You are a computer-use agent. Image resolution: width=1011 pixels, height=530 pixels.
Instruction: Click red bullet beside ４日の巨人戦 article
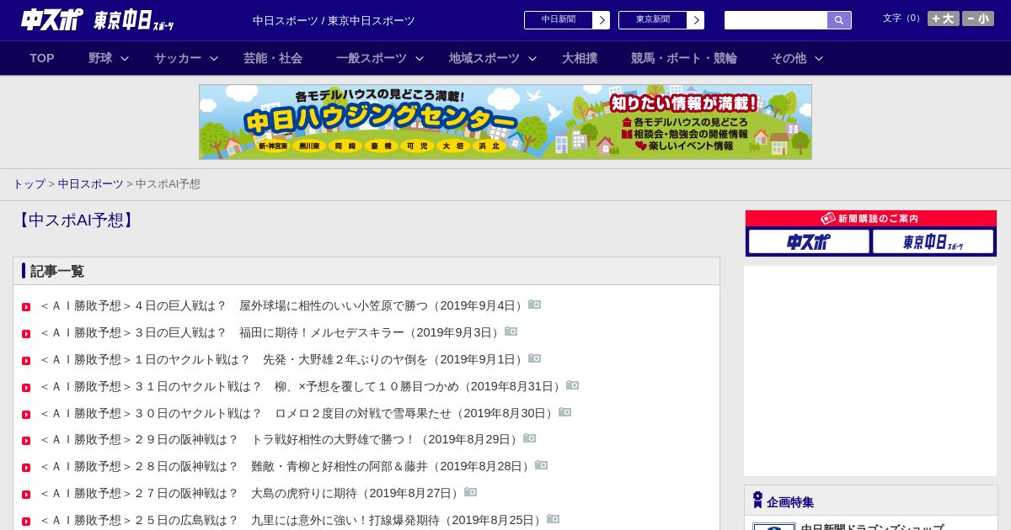point(26,307)
